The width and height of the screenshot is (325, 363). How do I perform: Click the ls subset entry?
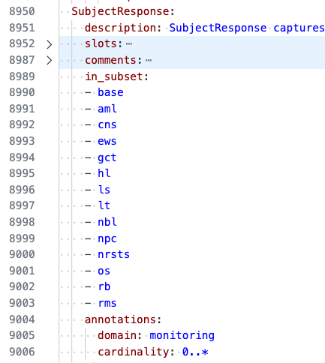[104, 190]
